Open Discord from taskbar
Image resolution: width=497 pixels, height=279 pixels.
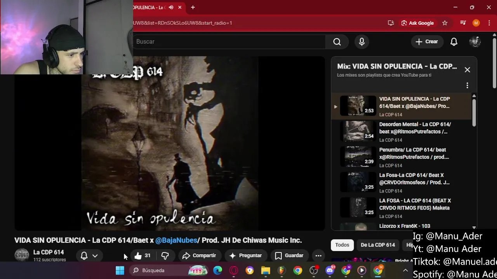click(330, 270)
